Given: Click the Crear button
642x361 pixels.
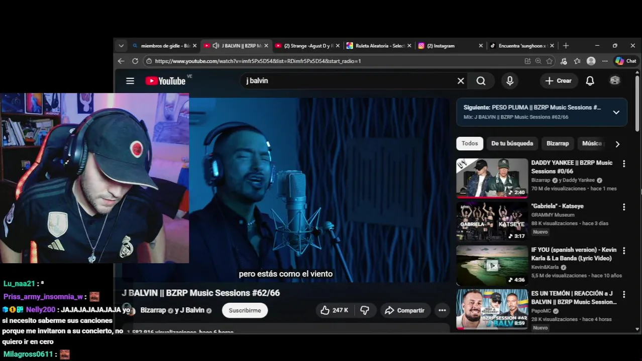Looking at the screenshot, I should click(559, 81).
